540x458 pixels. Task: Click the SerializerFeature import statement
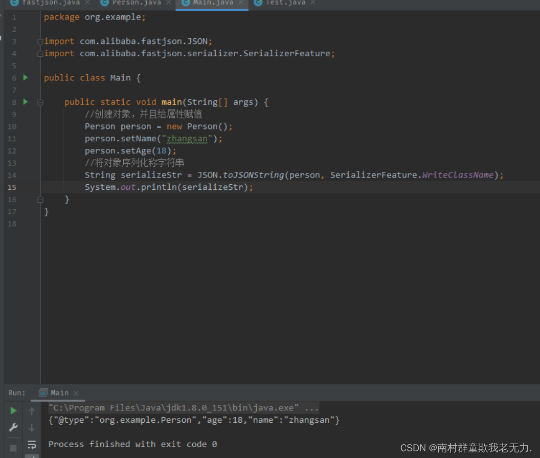(x=189, y=53)
